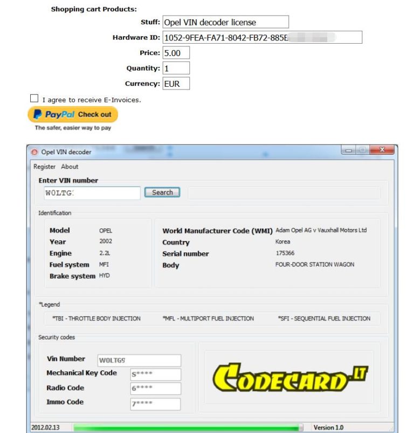The height and width of the screenshot is (433, 414).
Task: Click the PayPal Check out button
Action: 73,114
